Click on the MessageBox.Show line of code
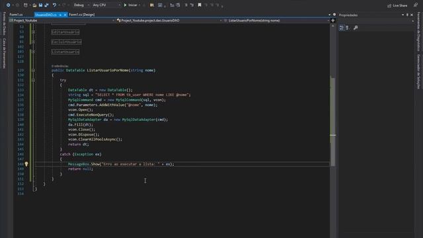 click(121, 164)
